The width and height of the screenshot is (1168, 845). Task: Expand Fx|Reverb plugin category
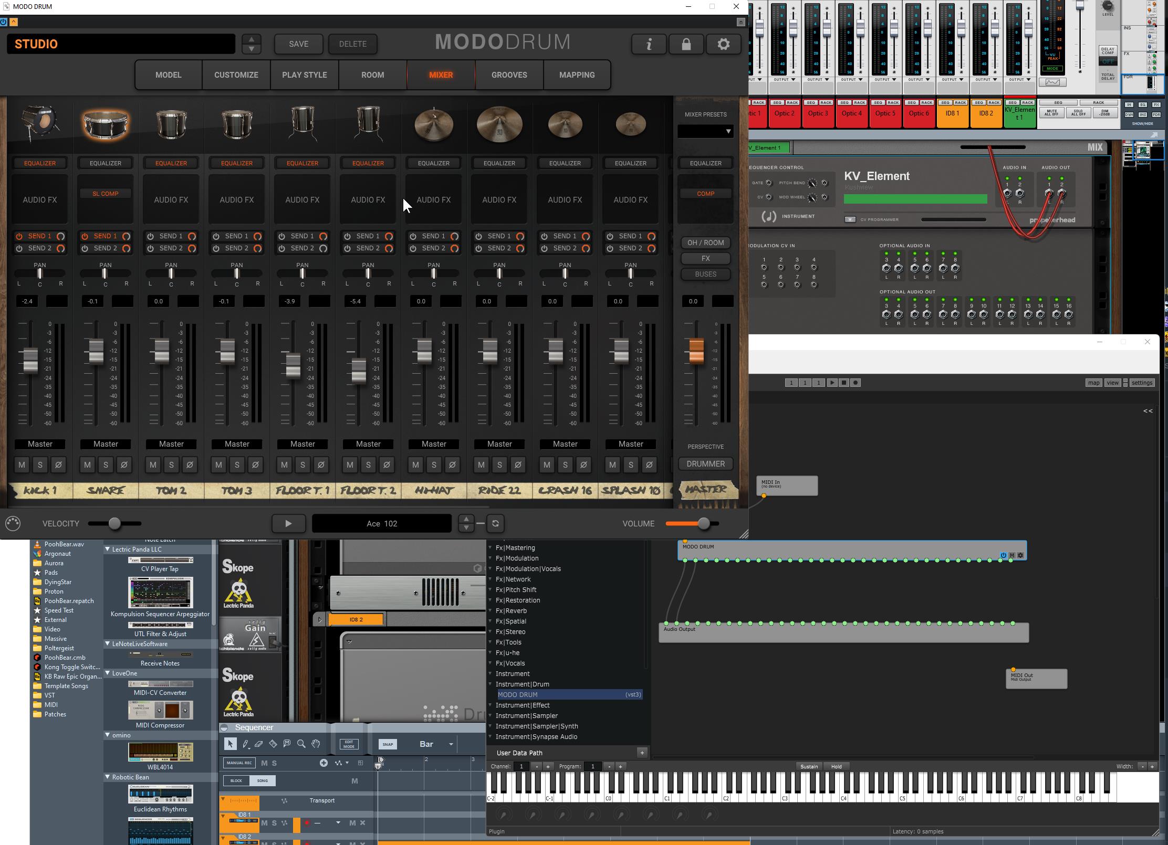[x=491, y=611]
